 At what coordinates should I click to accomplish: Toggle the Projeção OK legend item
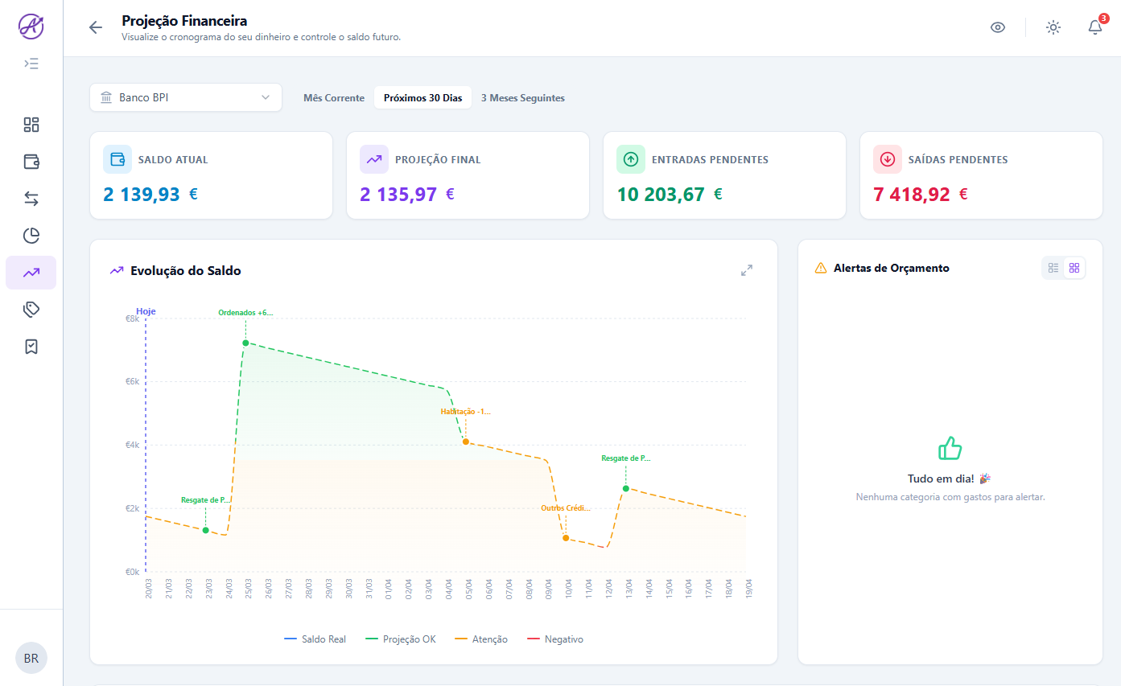(401, 639)
